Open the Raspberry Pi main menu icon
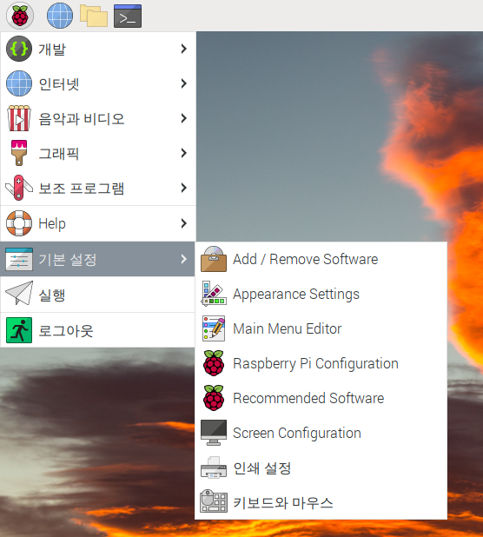Image resolution: width=483 pixels, height=537 pixels. click(x=20, y=16)
